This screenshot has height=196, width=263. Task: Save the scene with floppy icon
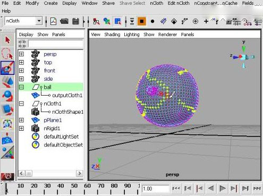click(x=75, y=21)
